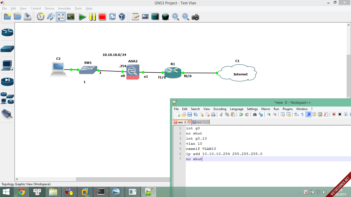Select the ASA2 firewall device

tap(133, 72)
